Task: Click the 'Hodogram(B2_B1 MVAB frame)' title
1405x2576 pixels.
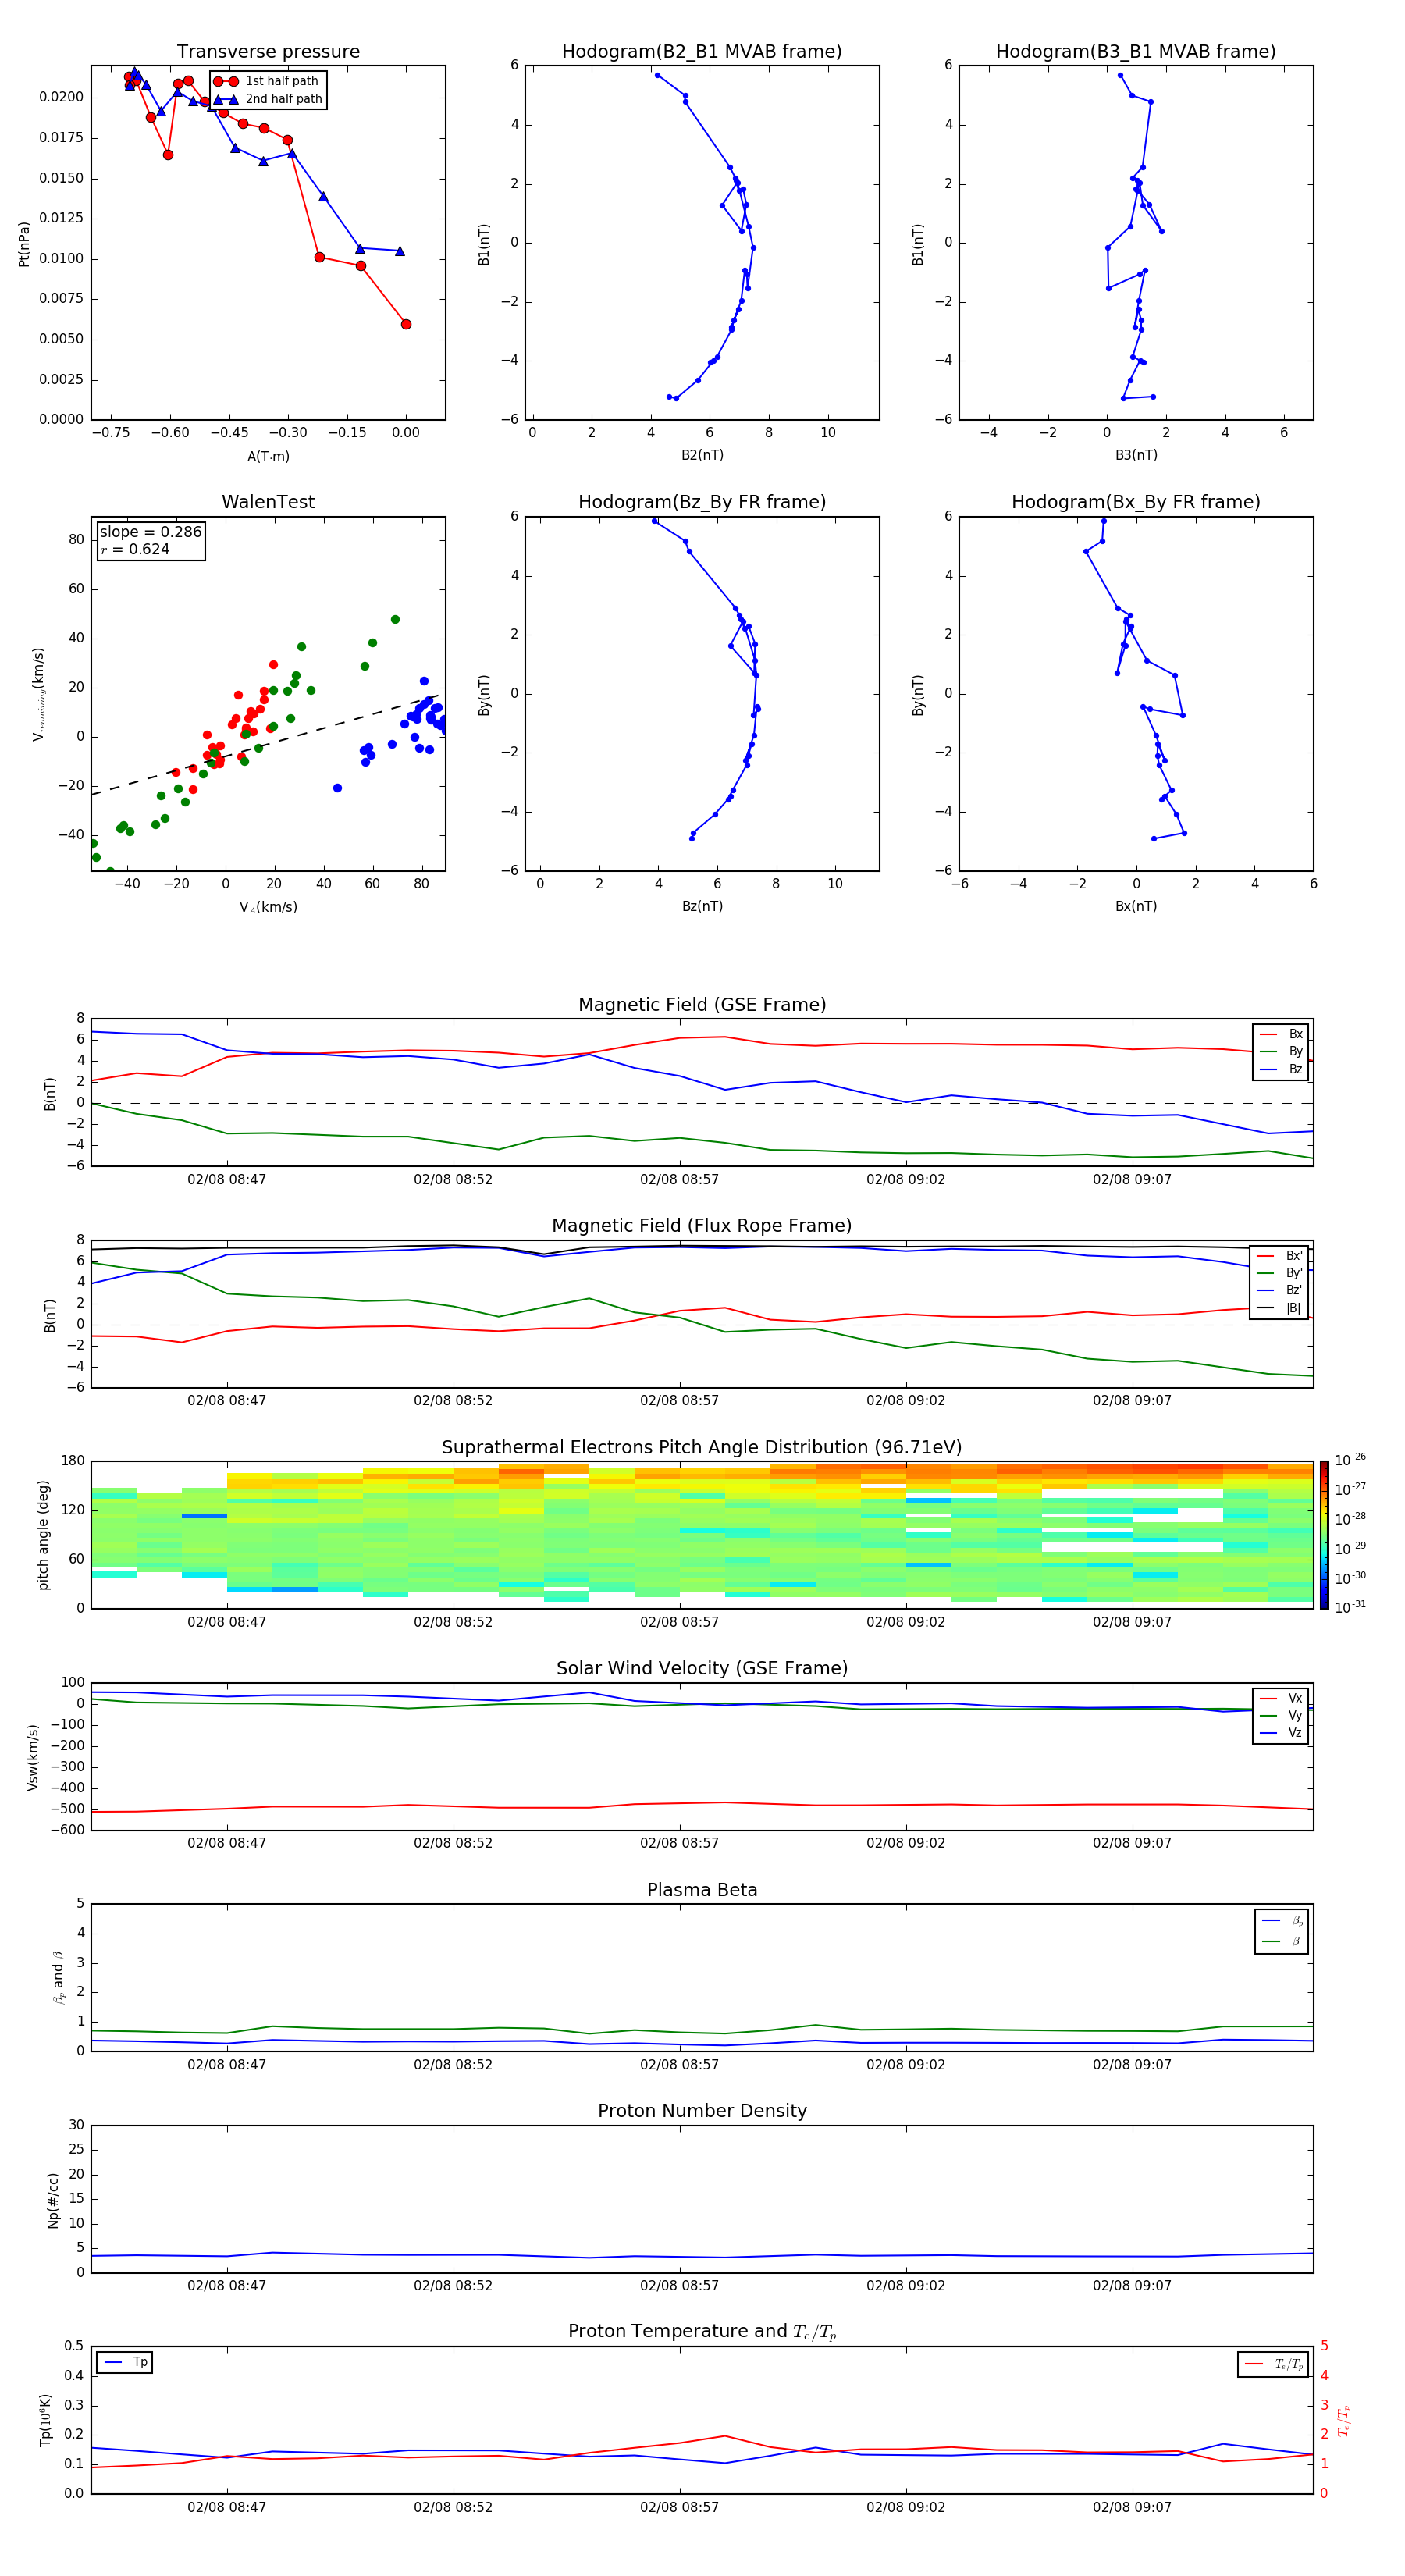Action: click(702, 51)
